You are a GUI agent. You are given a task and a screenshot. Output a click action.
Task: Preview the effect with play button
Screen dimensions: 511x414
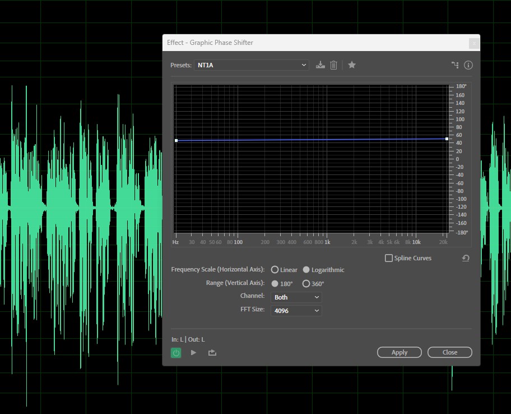(193, 353)
